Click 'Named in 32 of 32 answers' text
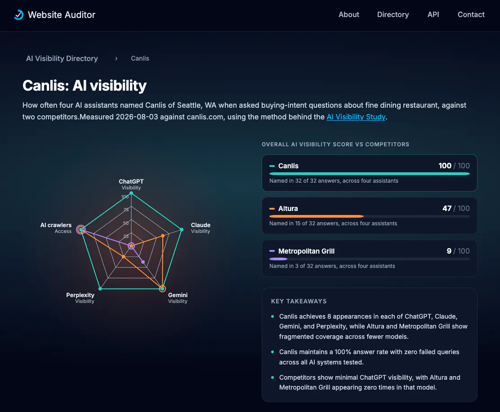 tap(334, 181)
